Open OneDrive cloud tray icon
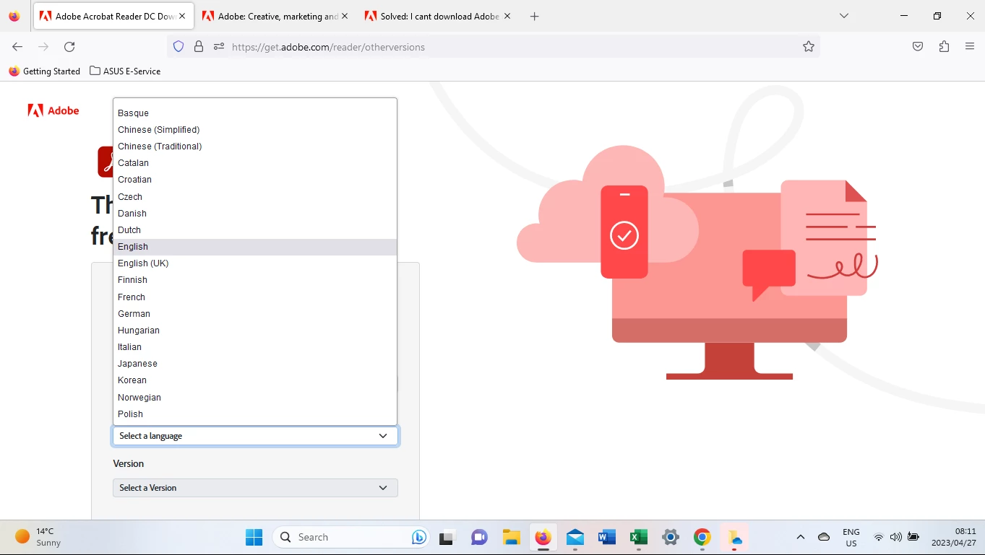Viewport: 985px width, 555px height. [x=824, y=537]
